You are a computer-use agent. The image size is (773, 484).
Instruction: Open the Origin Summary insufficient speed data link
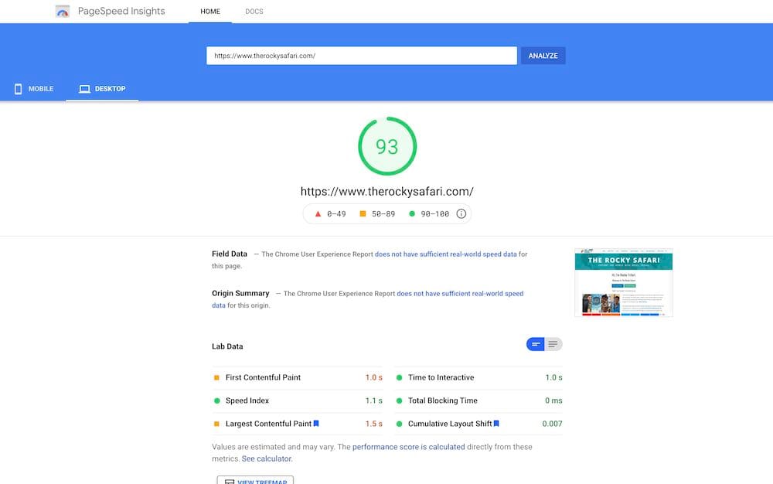click(x=460, y=294)
